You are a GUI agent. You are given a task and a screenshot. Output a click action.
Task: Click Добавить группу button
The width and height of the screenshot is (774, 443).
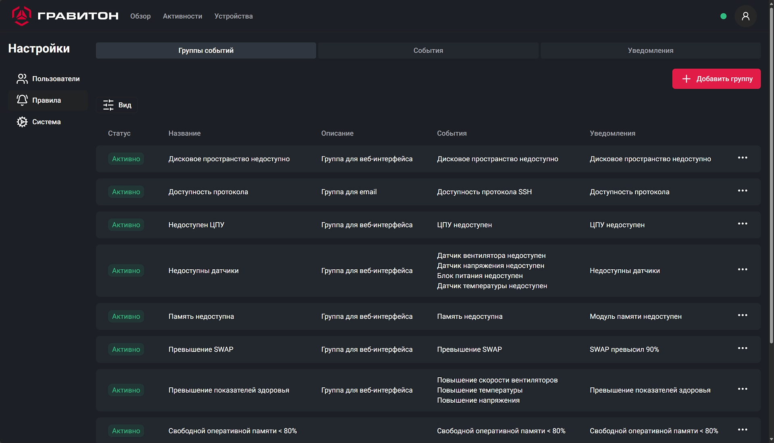[x=716, y=79]
